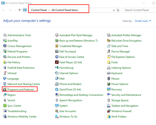Click the Devices and Printers icon
This screenshot has width=156, height=125.
click(x=5, y=57)
